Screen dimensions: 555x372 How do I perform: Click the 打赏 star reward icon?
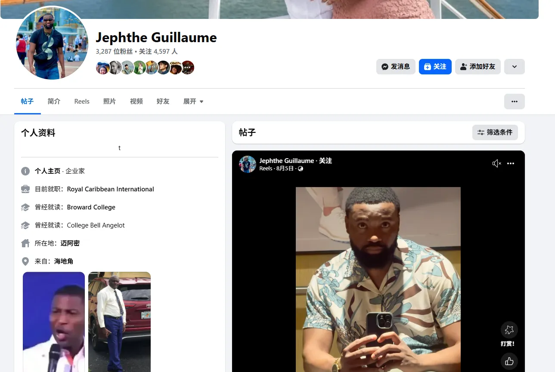[x=509, y=329]
